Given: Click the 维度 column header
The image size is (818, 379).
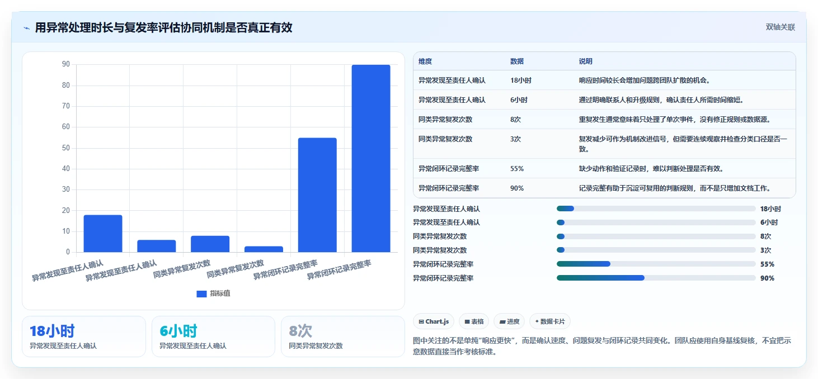Looking at the screenshot, I should pyautogui.click(x=425, y=61).
